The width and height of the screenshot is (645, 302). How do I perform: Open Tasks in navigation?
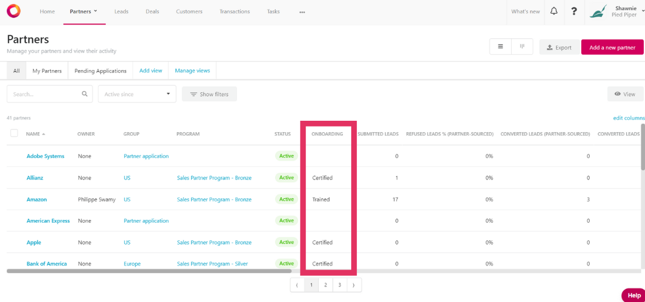[x=273, y=11]
